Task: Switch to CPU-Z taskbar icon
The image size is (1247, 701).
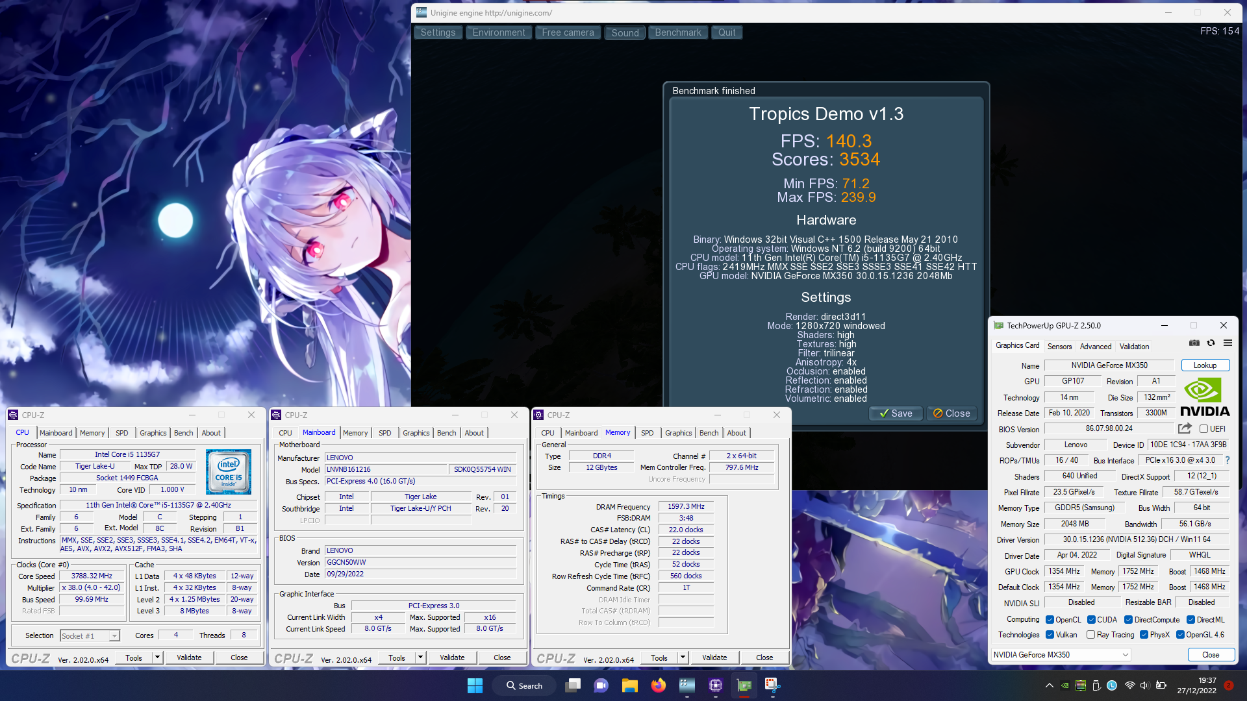Action: [715, 685]
